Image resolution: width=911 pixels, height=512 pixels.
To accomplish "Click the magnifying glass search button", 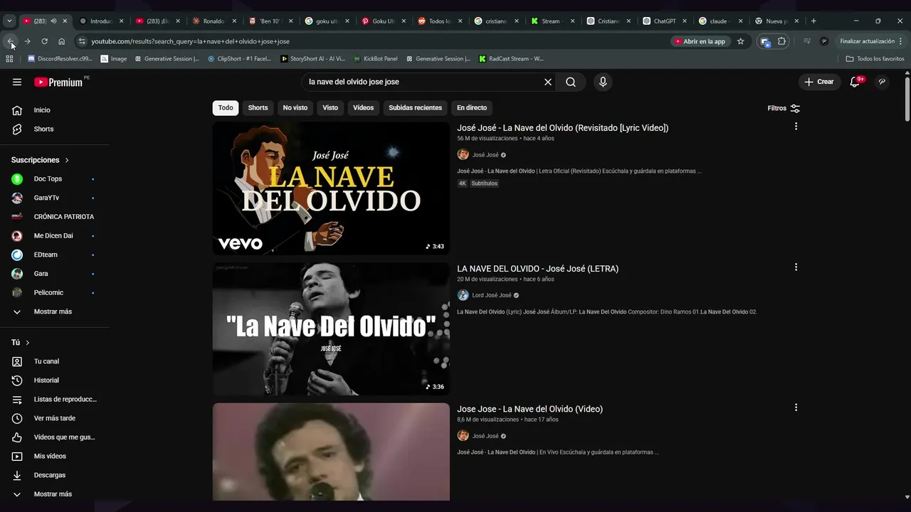I will (x=571, y=82).
